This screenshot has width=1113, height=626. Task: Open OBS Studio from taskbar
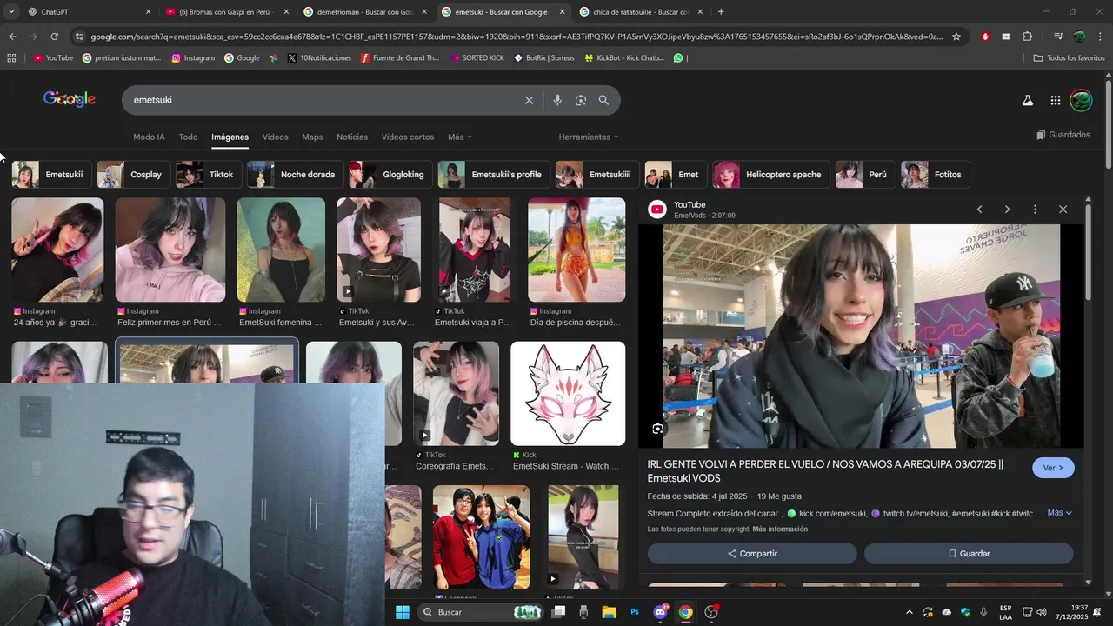[x=711, y=612]
